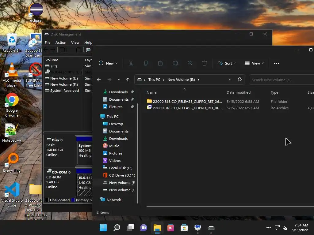Select the Google Chrome desktop icon
The height and width of the screenshot is (235, 314).
[x=12, y=105]
